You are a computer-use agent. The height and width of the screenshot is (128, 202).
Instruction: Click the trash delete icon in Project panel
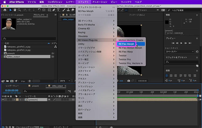pyautogui.click(x=30, y=81)
